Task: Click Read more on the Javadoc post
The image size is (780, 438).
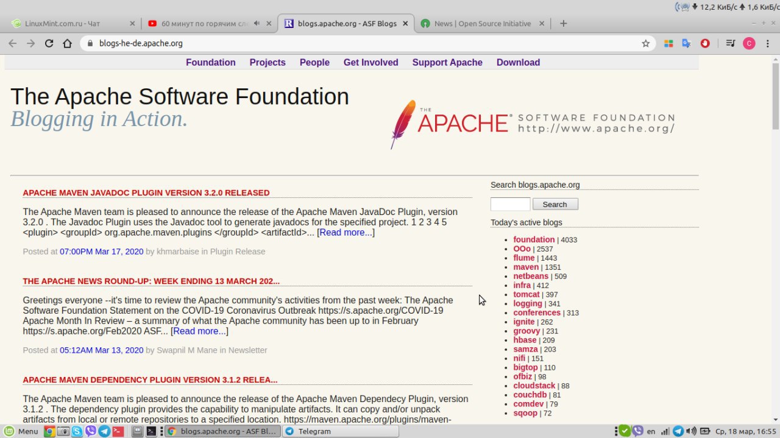Action: pyautogui.click(x=346, y=232)
